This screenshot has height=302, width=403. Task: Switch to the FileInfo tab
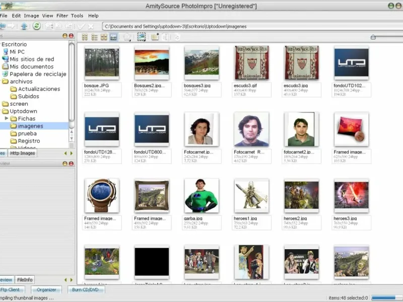[25, 279]
